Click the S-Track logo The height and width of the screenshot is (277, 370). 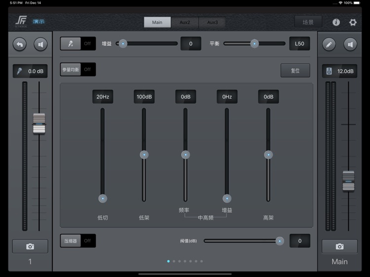pyautogui.click(x=21, y=21)
